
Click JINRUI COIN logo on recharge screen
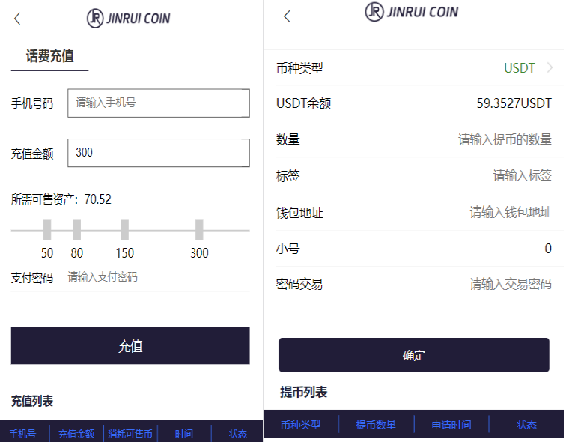(128, 18)
